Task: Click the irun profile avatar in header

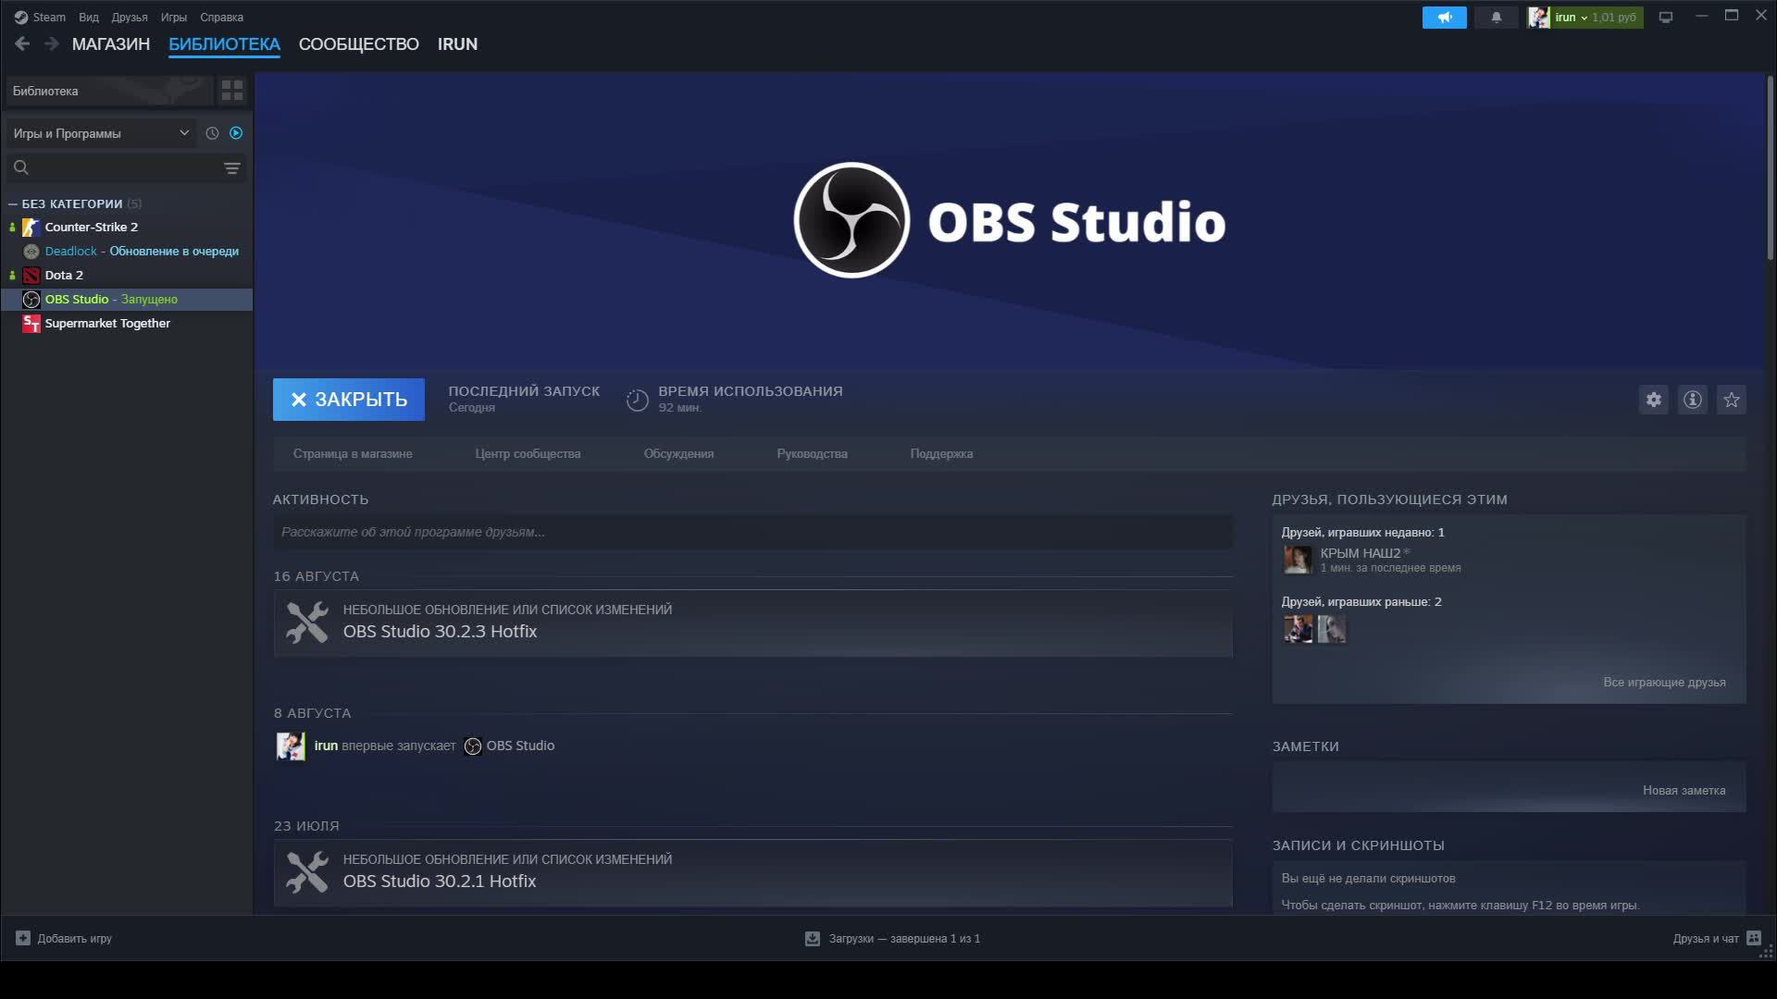Action: (x=1538, y=18)
